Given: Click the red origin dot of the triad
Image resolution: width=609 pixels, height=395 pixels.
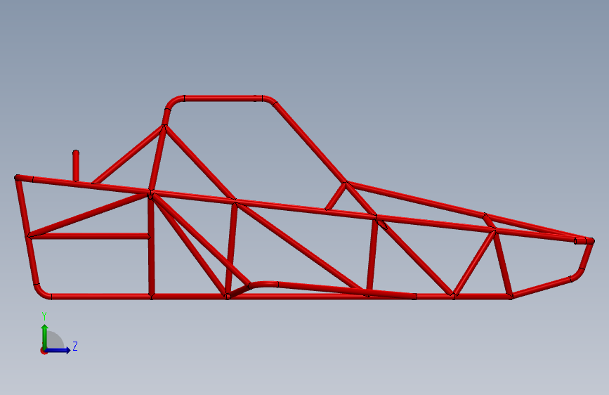Looking at the screenshot, I should (x=44, y=351).
